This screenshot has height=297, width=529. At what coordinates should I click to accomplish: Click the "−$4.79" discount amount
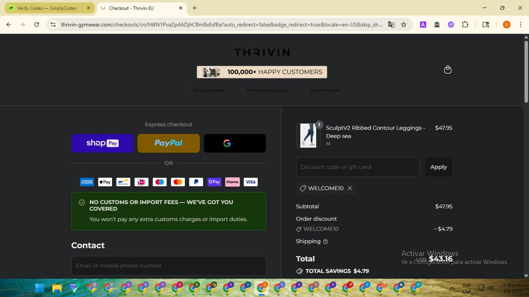(443, 229)
